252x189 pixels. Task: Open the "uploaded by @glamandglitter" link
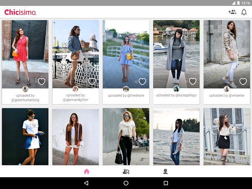point(76,97)
